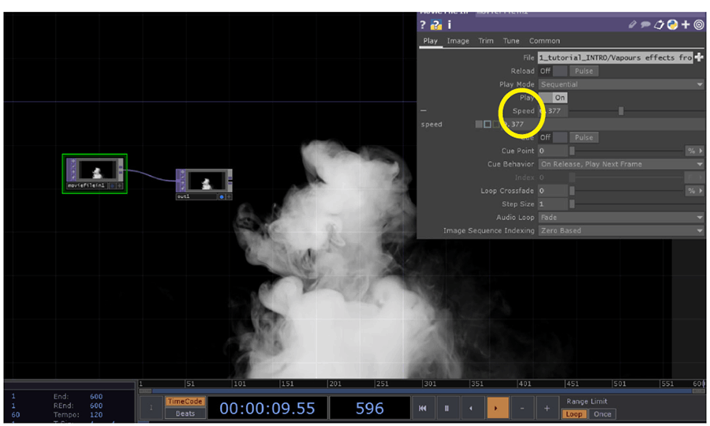
Task: Click display flag on moviefilein1 node
Action: [112, 185]
